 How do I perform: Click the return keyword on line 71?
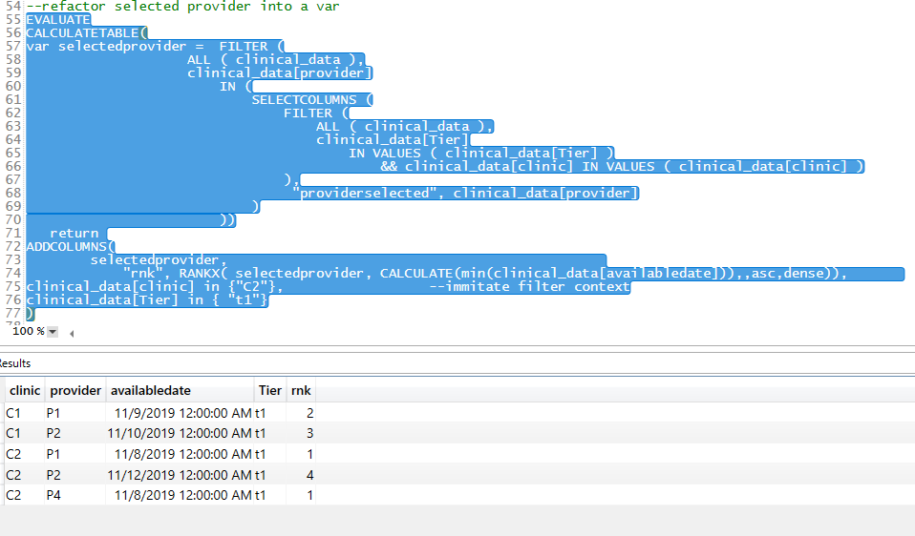(74, 233)
